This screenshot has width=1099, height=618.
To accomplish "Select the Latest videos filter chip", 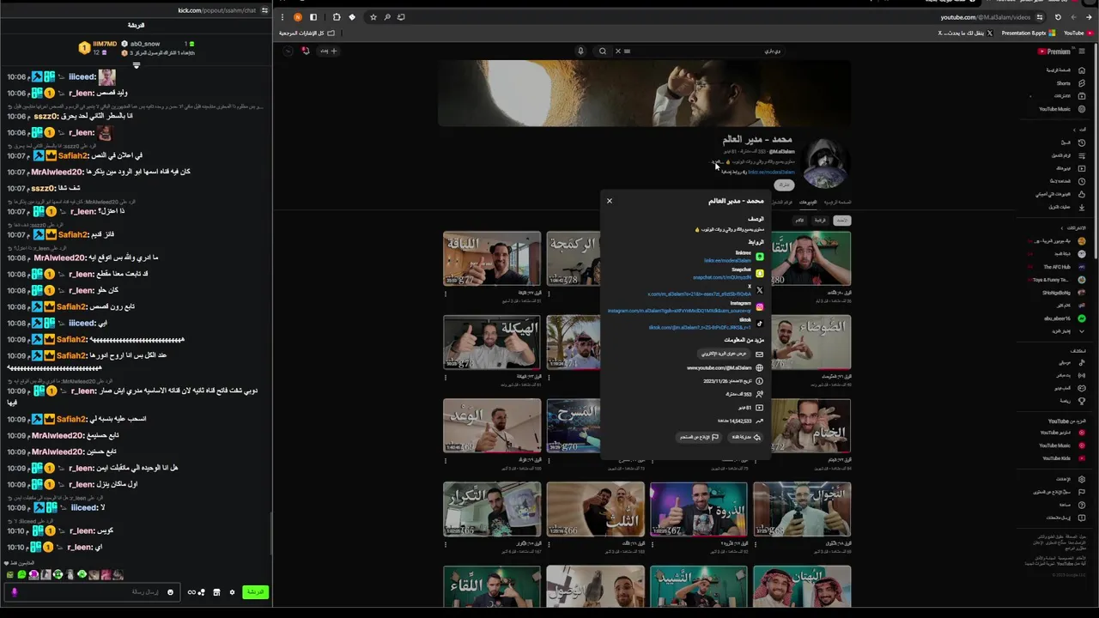I will pyautogui.click(x=842, y=221).
